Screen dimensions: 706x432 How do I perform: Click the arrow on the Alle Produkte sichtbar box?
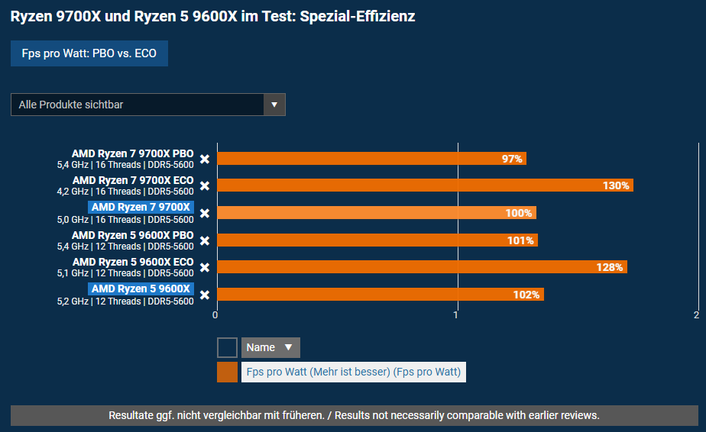point(274,105)
